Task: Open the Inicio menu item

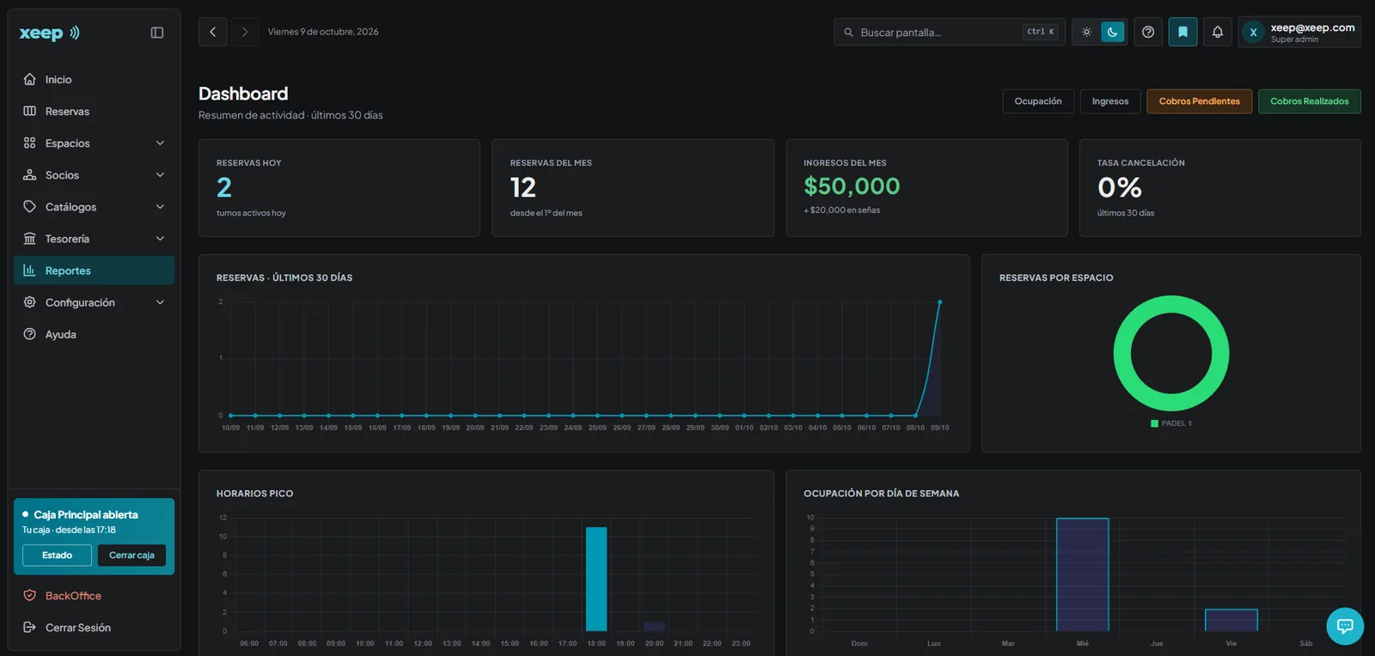Action: (95, 79)
